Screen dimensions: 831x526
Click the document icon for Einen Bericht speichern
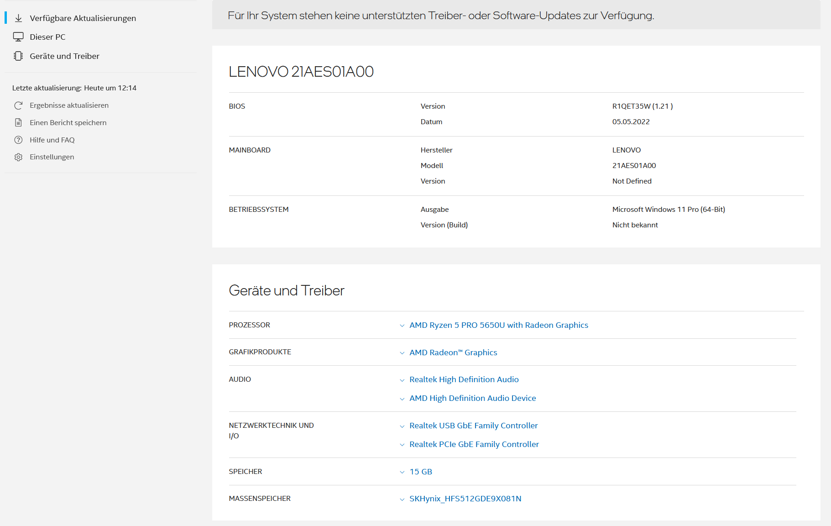pyautogui.click(x=18, y=122)
